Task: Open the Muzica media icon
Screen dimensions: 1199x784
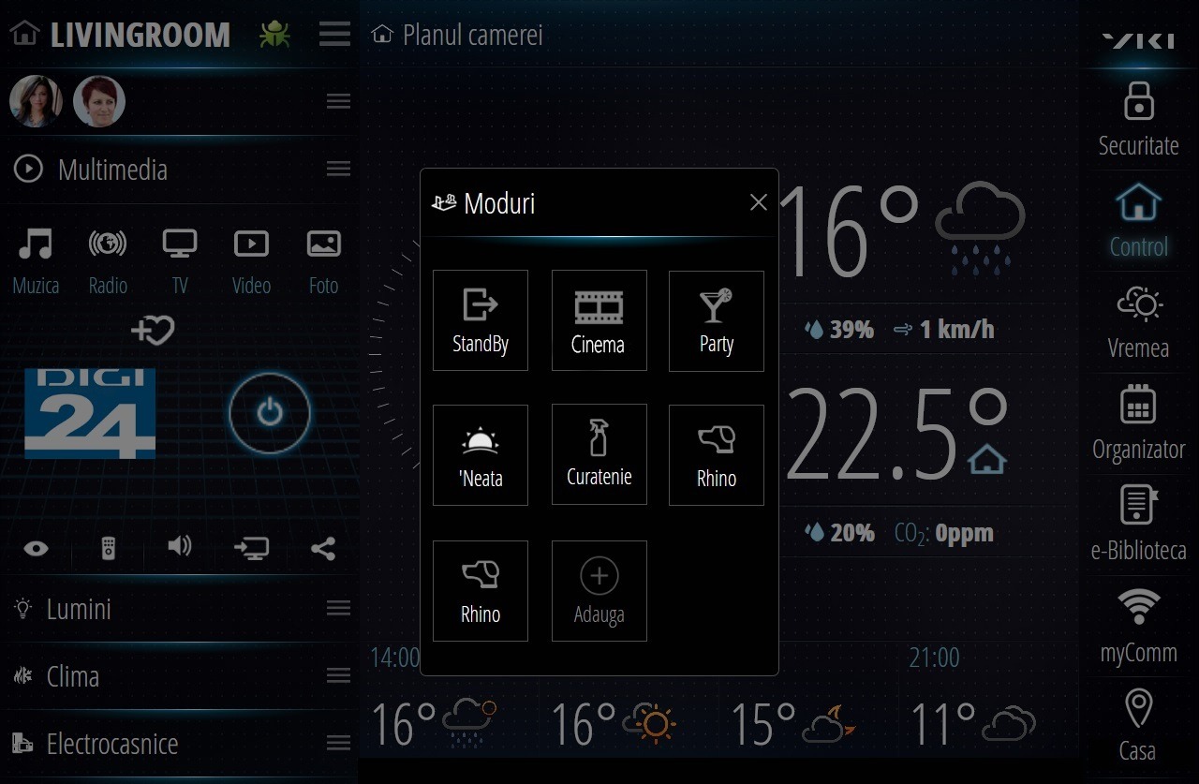Action: point(36,259)
